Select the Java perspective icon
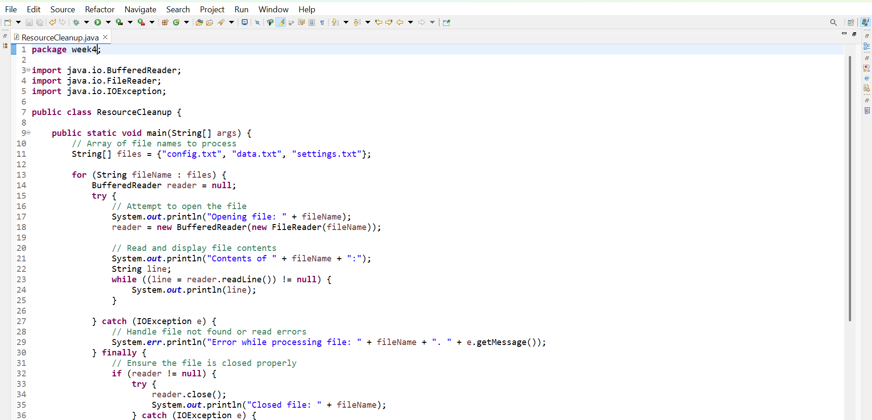The width and height of the screenshot is (872, 420). click(x=866, y=22)
